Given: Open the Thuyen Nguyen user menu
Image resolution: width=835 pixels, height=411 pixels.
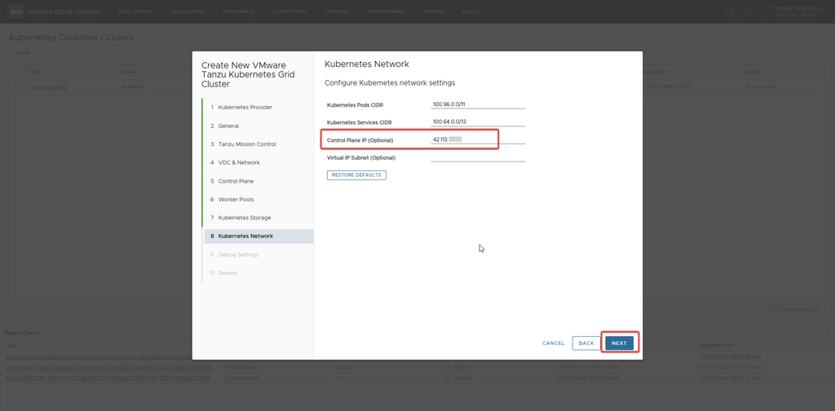Looking at the screenshot, I should point(797,11).
